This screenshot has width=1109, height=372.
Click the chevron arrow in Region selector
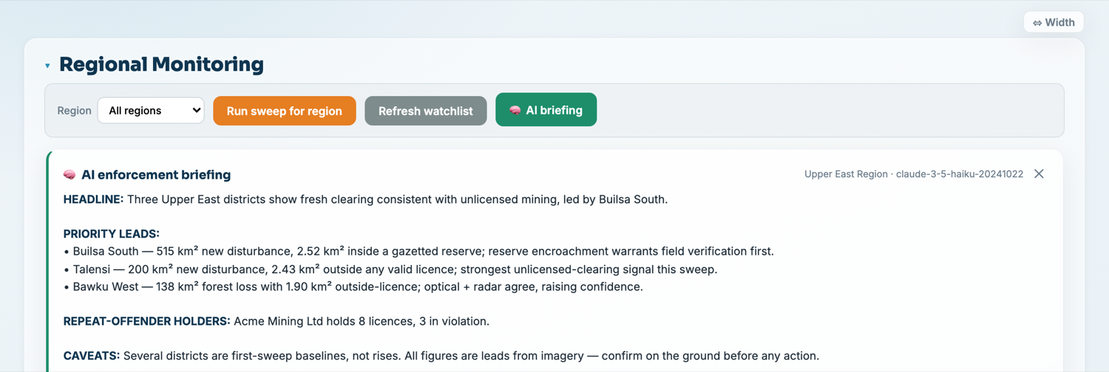pos(196,111)
